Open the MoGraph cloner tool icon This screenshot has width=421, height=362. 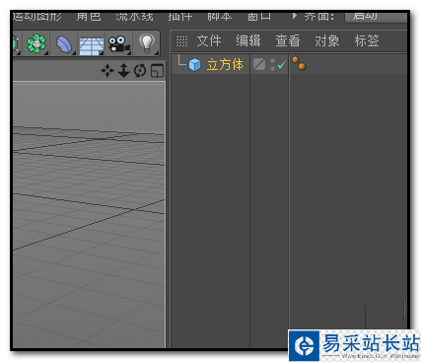coord(36,43)
